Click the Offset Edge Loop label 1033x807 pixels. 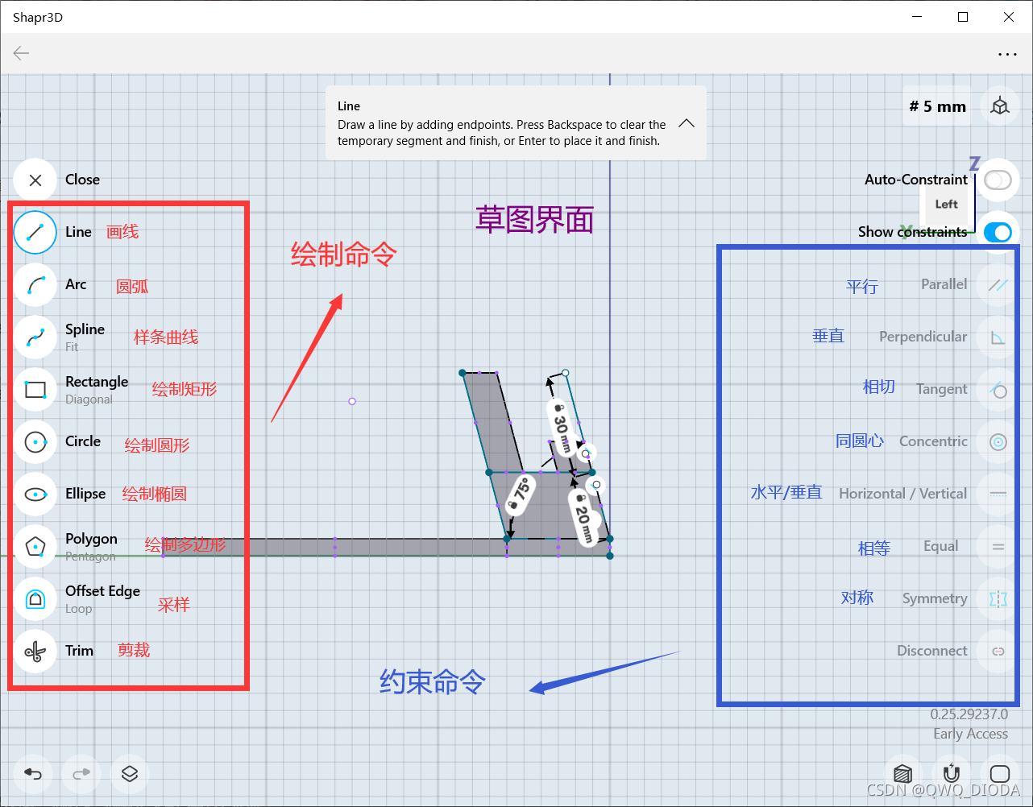tap(102, 599)
